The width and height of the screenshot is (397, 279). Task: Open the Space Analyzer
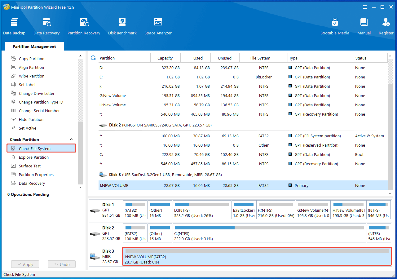tap(158, 25)
